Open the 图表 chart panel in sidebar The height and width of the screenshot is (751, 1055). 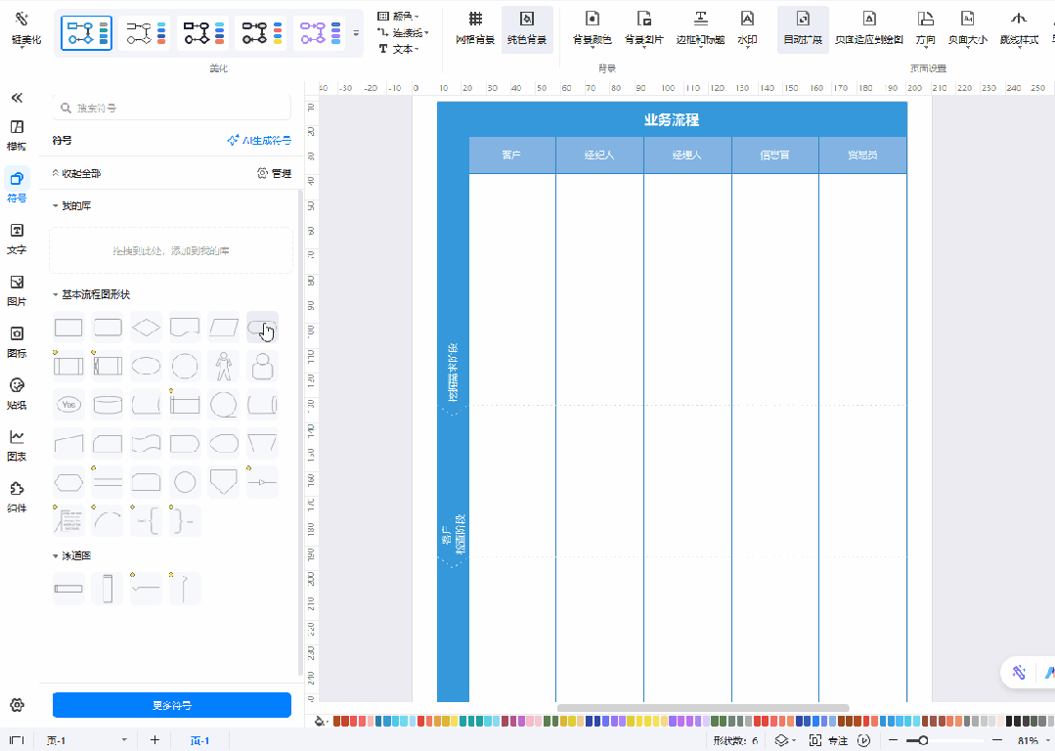point(17,444)
